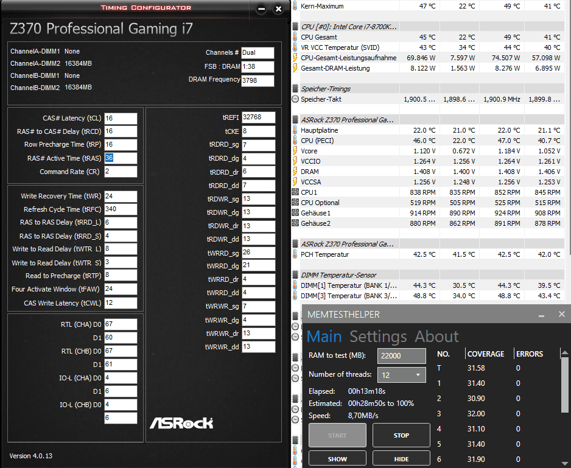Viewport: 571px width, 468px height.
Task: Select the ASRock Z370 group header above Hauptplatine
Action: point(347,120)
